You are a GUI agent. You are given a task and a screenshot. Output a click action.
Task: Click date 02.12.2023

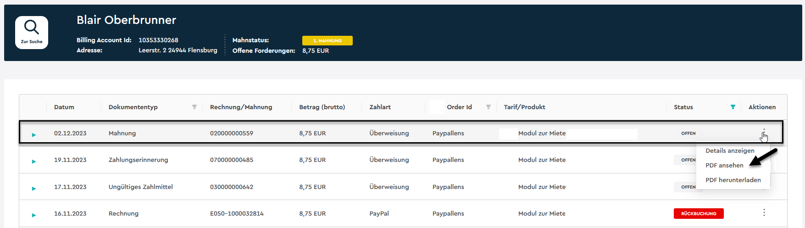pyautogui.click(x=70, y=133)
